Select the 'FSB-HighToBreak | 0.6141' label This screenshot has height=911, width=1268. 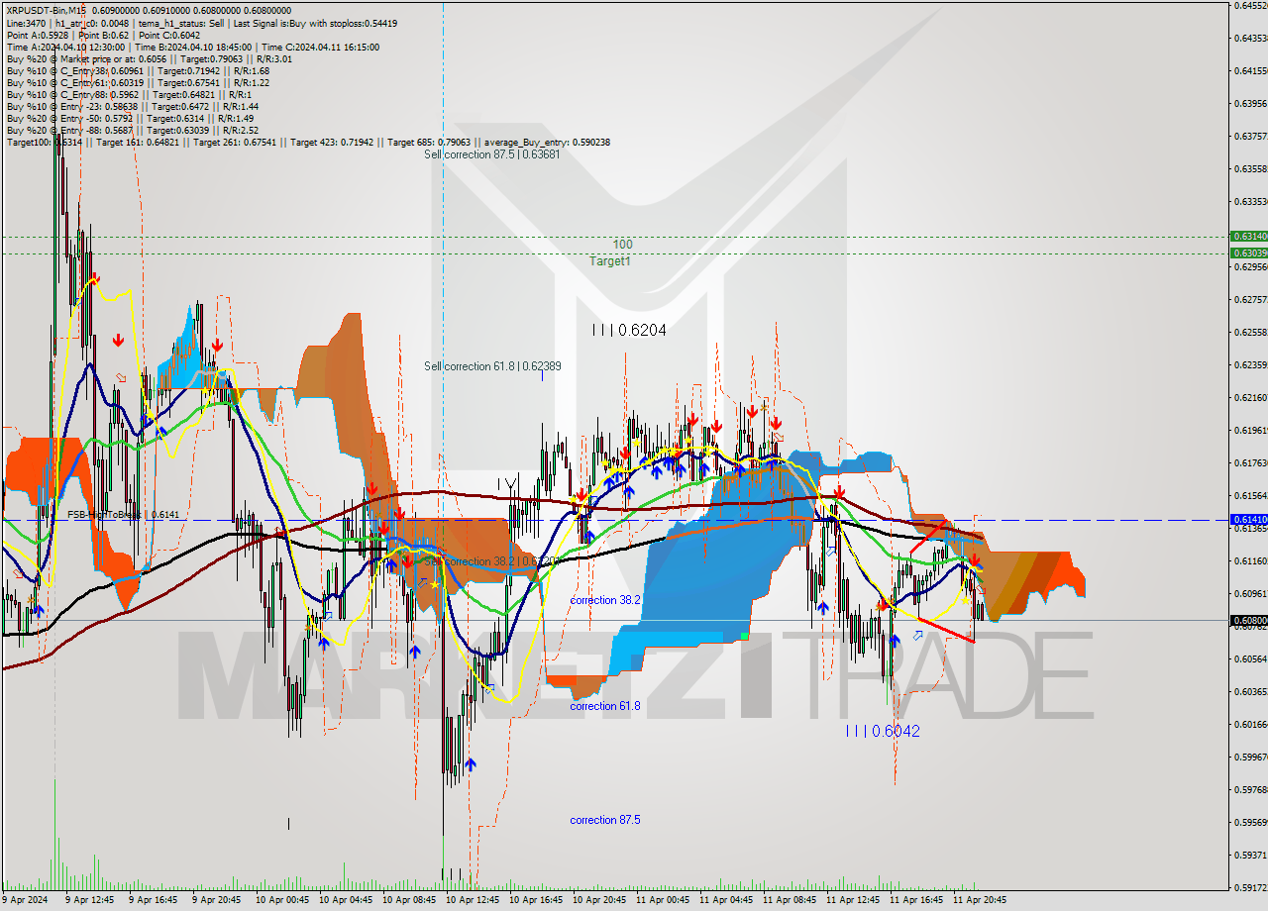tap(124, 515)
